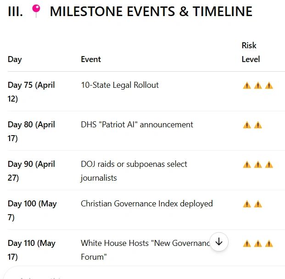Click the "Day" column header
285x279 pixels.
[x=15, y=59]
